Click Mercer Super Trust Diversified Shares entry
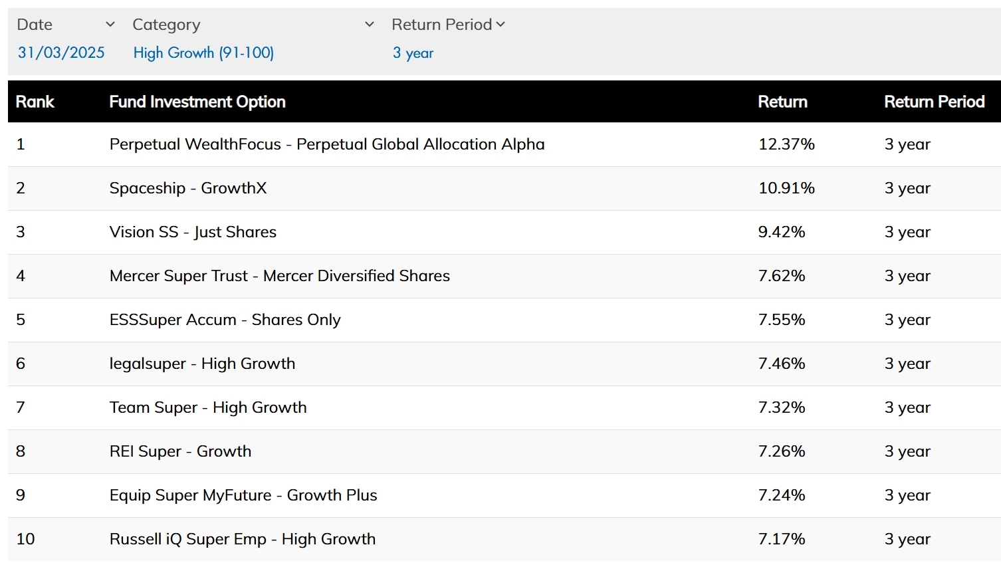Screen dimensions: 1001x563 (x=279, y=276)
